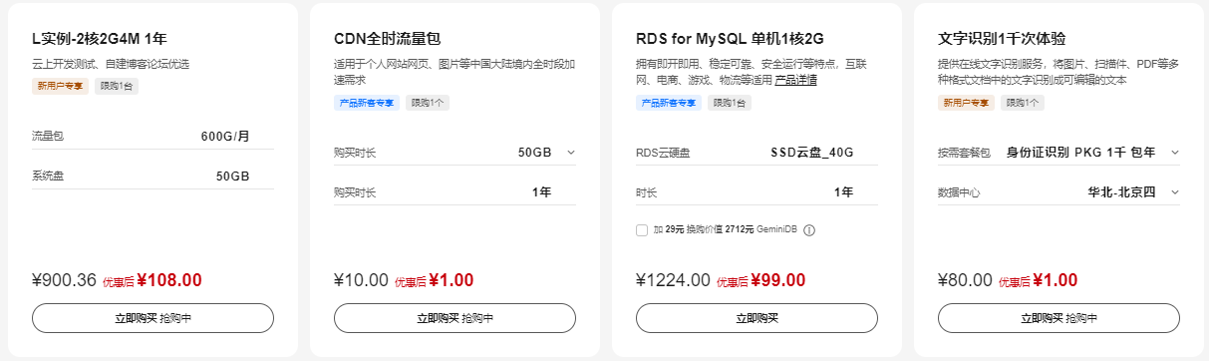Select the 文字识别1千次体验 card title
This screenshot has width=1209, height=361.
pyautogui.click(x=1003, y=39)
